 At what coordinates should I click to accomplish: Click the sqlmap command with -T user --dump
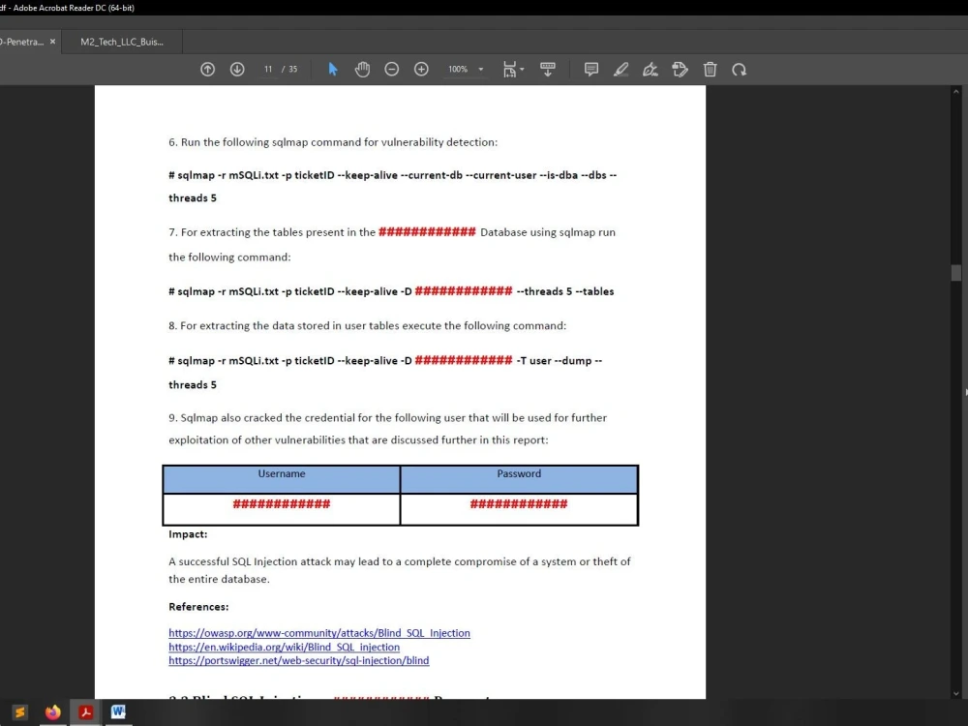pos(385,373)
